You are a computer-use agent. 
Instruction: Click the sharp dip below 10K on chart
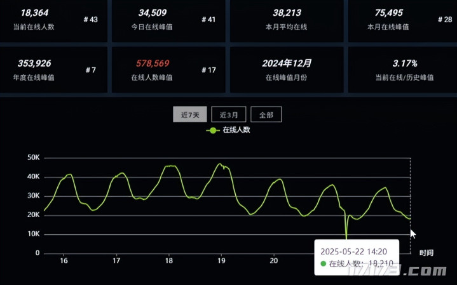[346, 237]
